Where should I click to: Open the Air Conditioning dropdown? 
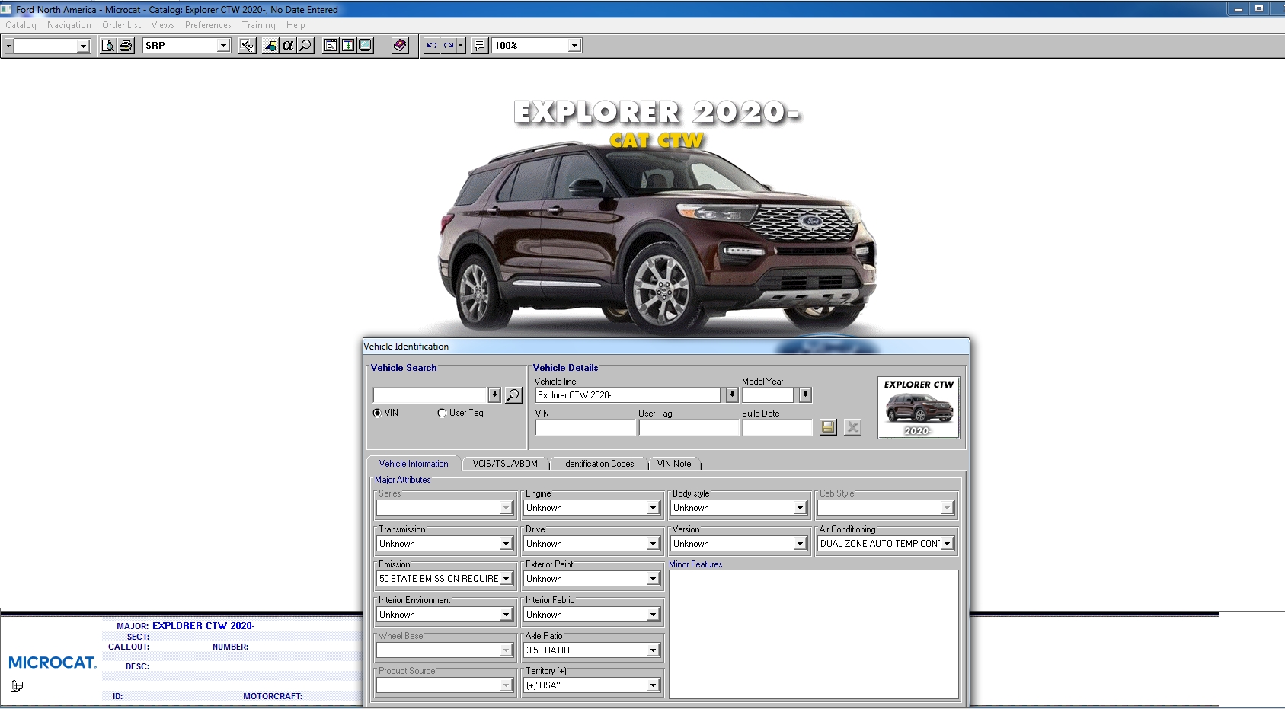point(947,544)
